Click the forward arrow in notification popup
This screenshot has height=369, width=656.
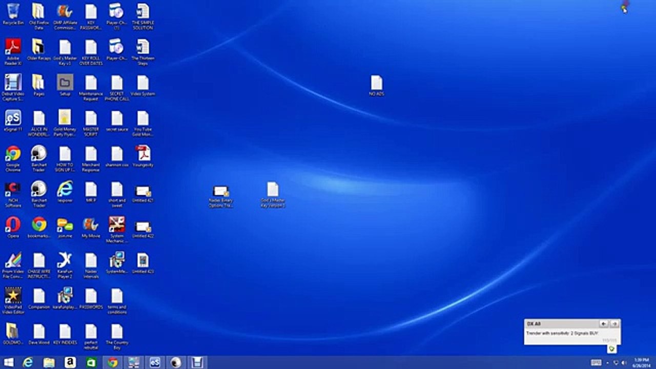614,324
